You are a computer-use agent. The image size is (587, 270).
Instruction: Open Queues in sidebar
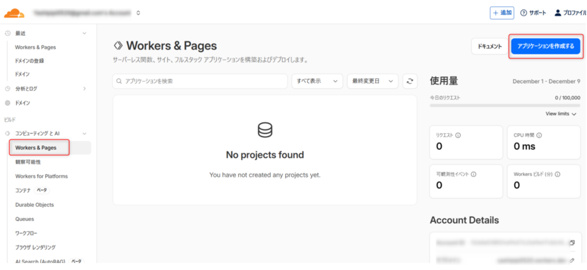(24, 219)
